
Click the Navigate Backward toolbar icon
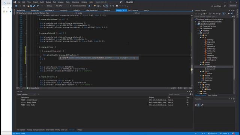click(x=16, y=6)
